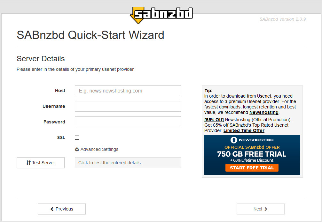Click the left chevron icon on Previous
This screenshot has width=322, height=222.
click(52, 209)
